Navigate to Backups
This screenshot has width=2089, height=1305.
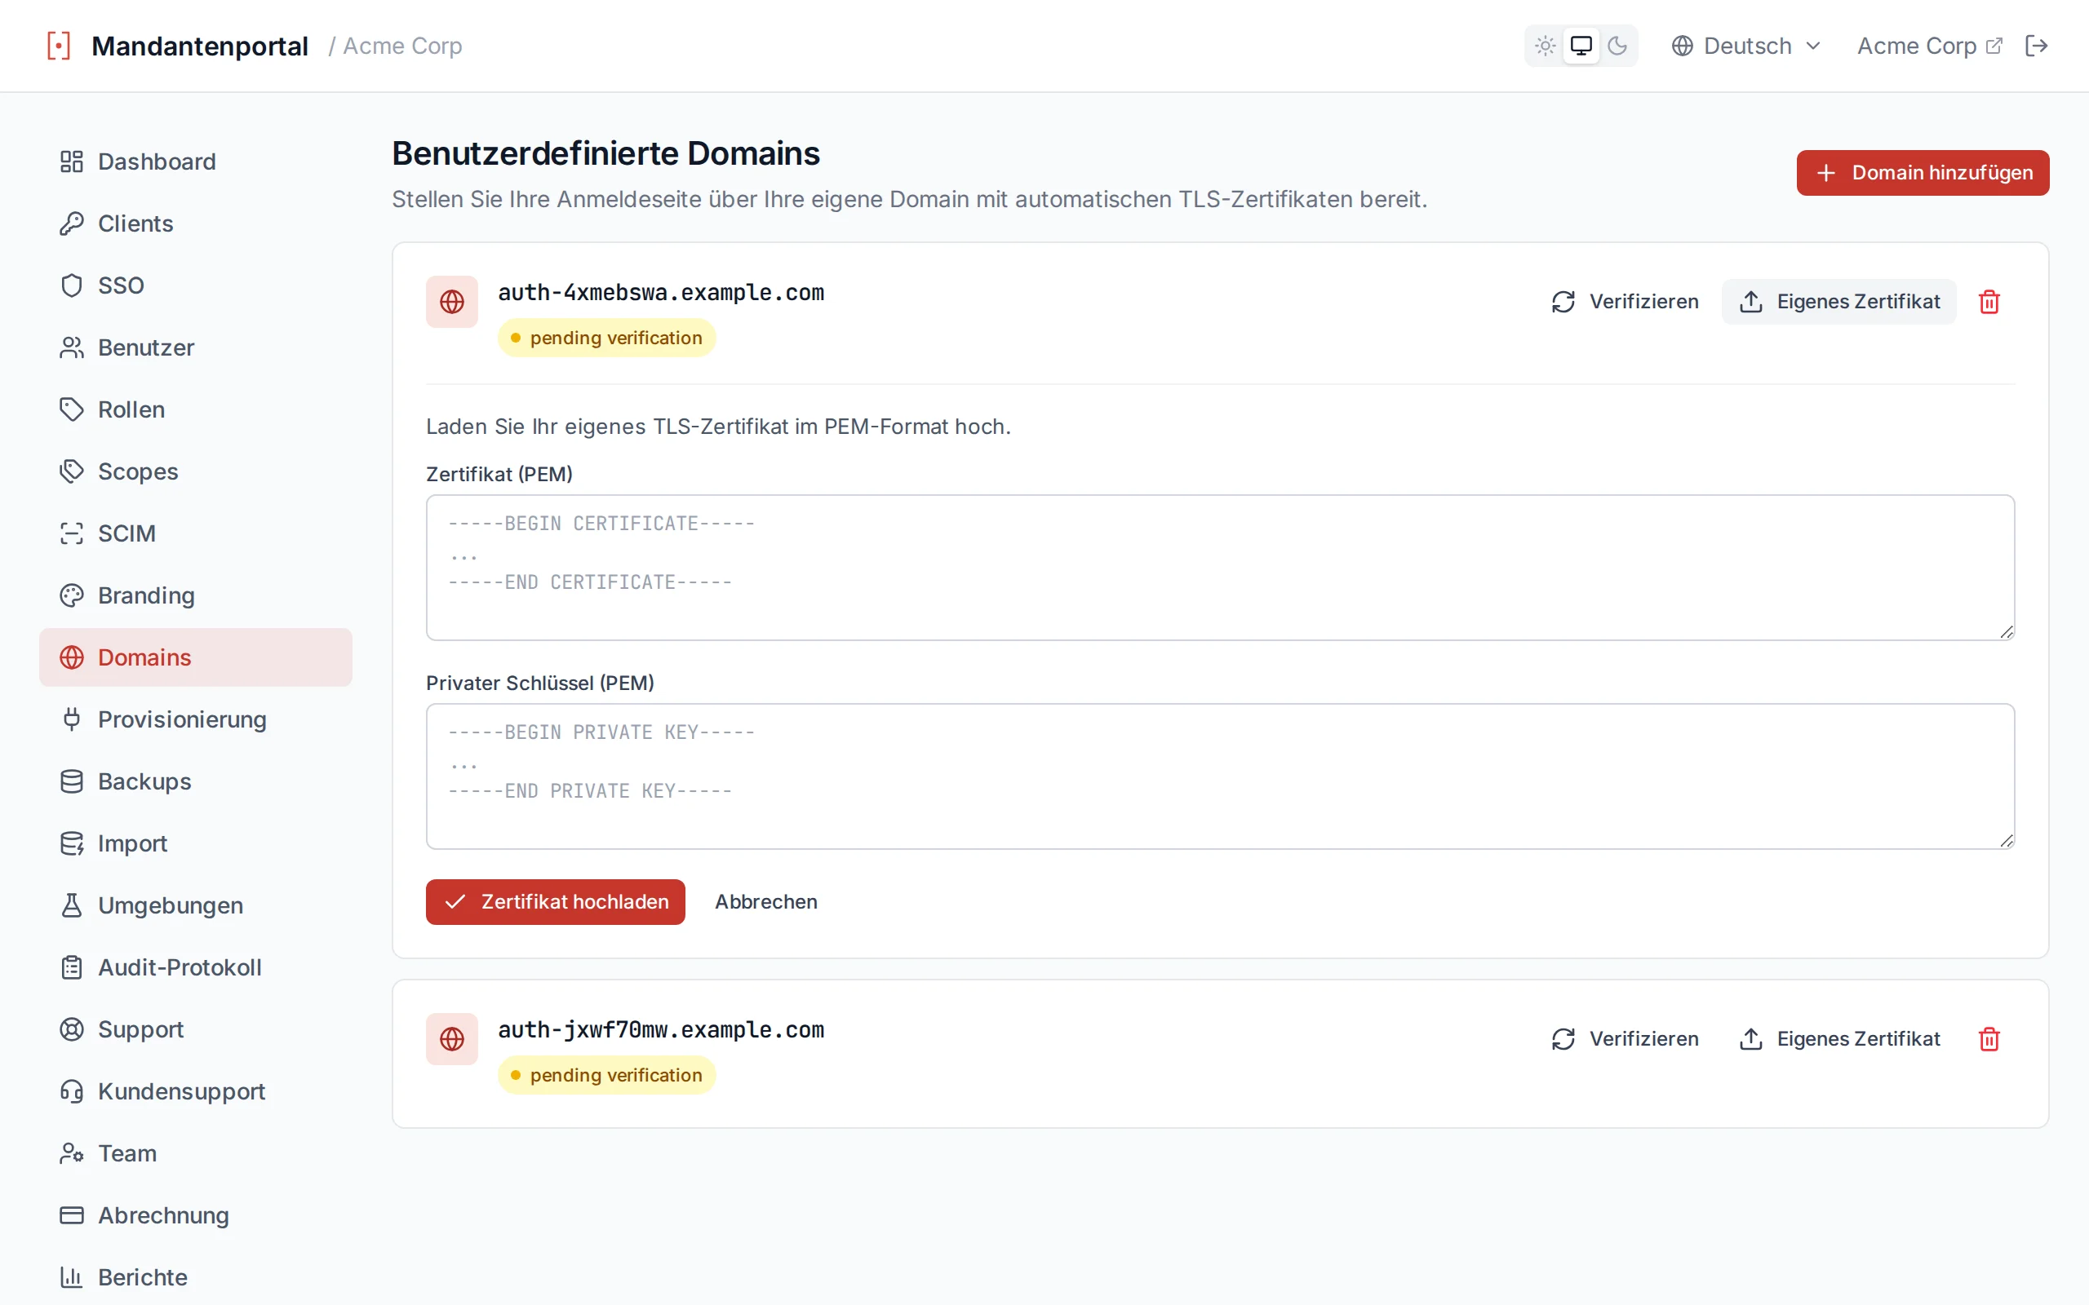pos(196,781)
